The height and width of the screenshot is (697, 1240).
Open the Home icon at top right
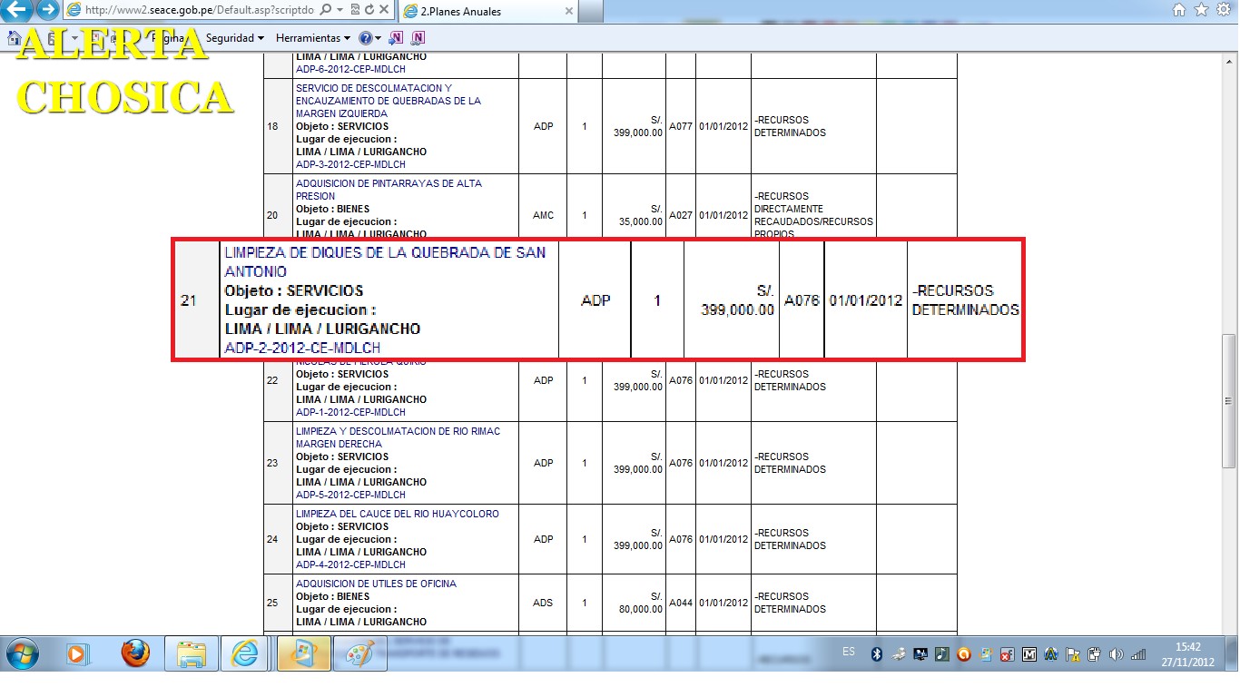click(1179, 10)
